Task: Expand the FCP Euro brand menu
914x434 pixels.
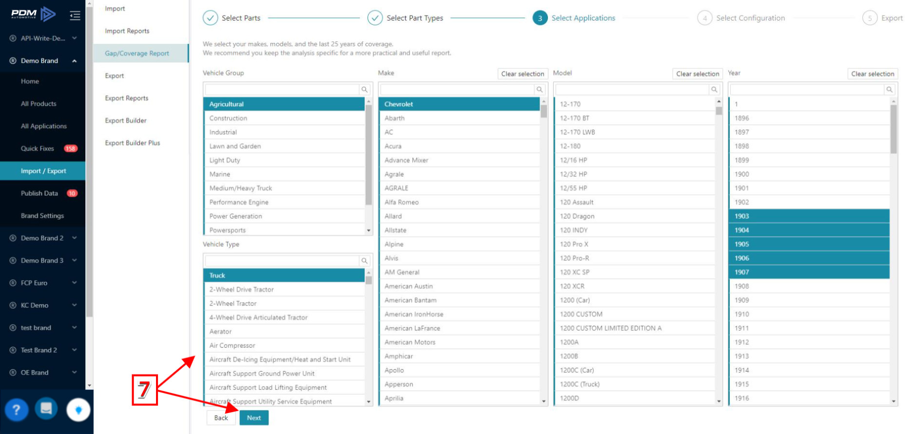Action: coord(75,283)
